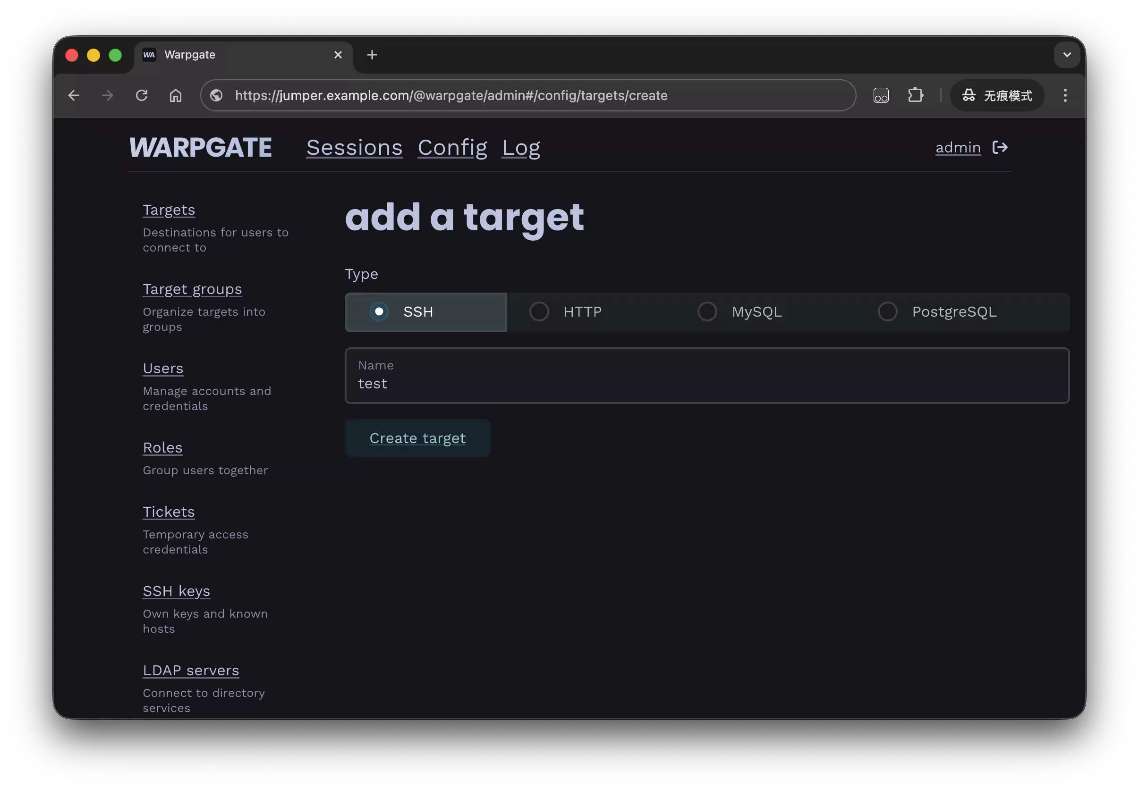
Task: Open Users in the sidebar
Action: [163, 368]
